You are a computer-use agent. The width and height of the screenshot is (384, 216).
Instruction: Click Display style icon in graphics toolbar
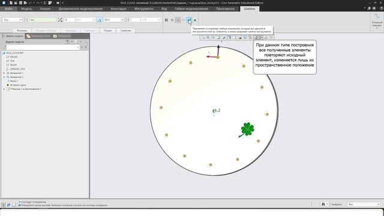pyautogui.click(x=229, y=37)
